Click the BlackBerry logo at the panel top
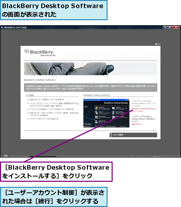The width and height of the screenshot is (181, 207). 40,53
